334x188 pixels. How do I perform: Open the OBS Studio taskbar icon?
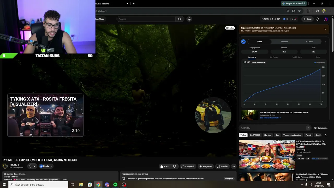124,185
